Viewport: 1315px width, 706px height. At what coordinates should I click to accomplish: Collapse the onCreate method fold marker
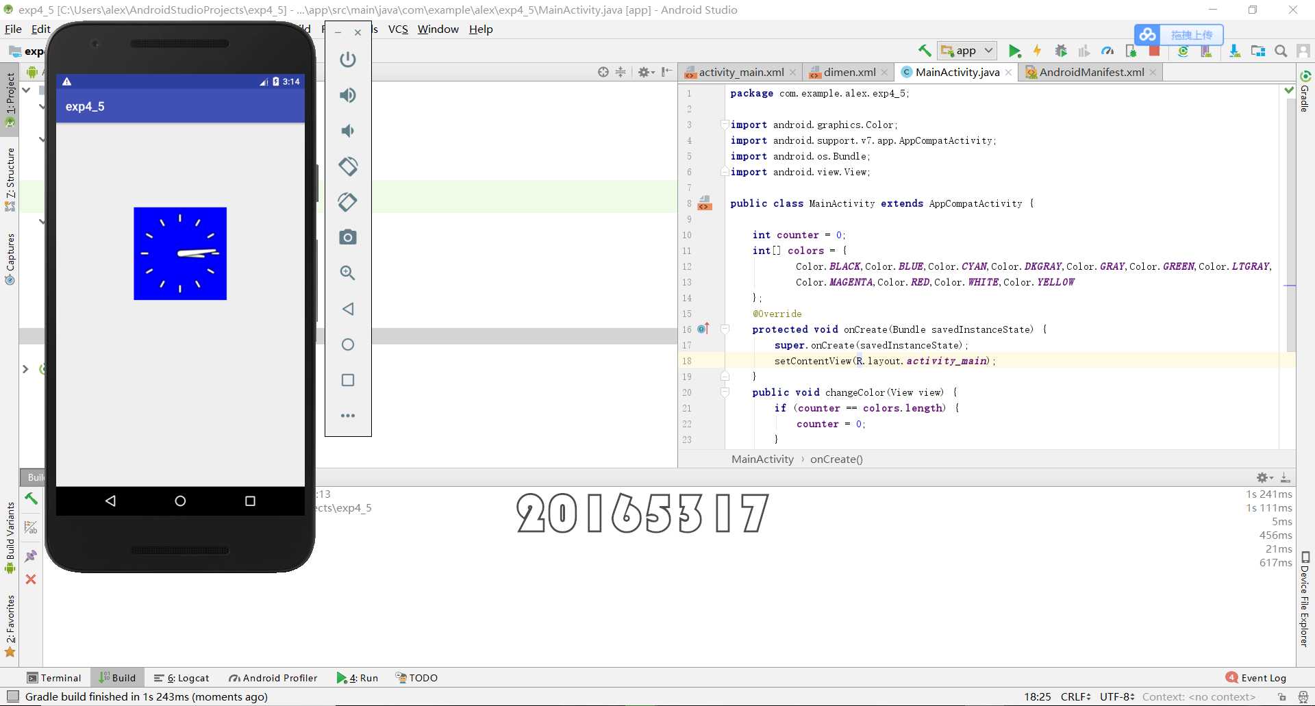pos(725,329)
